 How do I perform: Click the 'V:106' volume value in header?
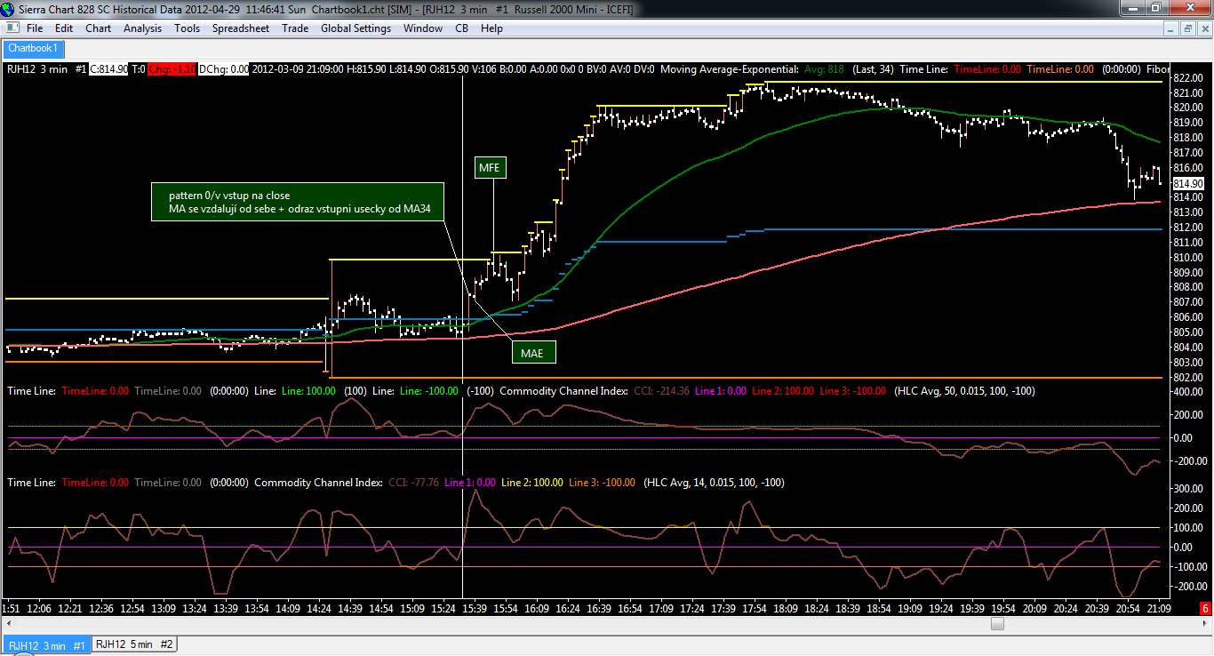tap(486, 68)
